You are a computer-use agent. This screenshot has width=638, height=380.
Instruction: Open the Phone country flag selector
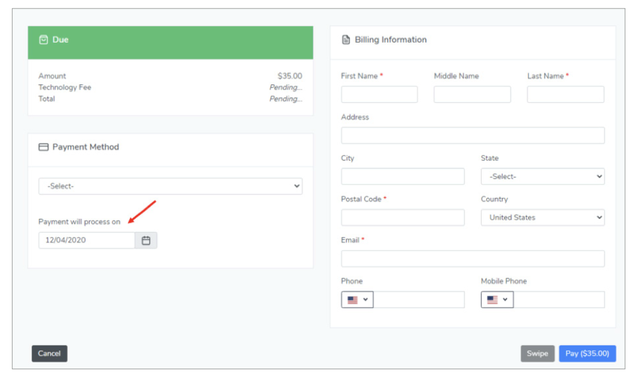357,300
